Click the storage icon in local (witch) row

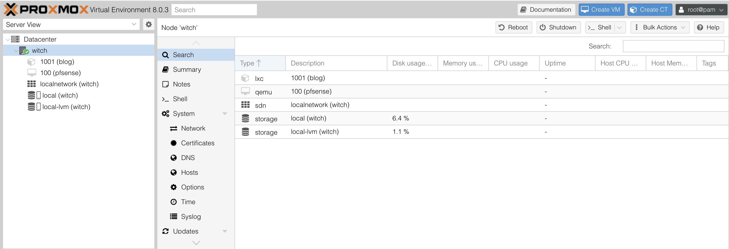[x=245, y=118]
